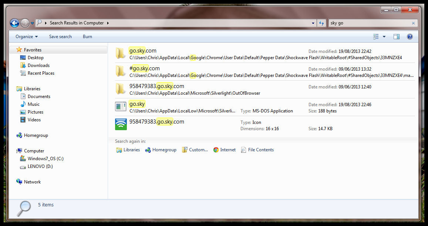Click the '5 items' count in details pane
Viewport: 428px width, 226px height.
(46, 205)
